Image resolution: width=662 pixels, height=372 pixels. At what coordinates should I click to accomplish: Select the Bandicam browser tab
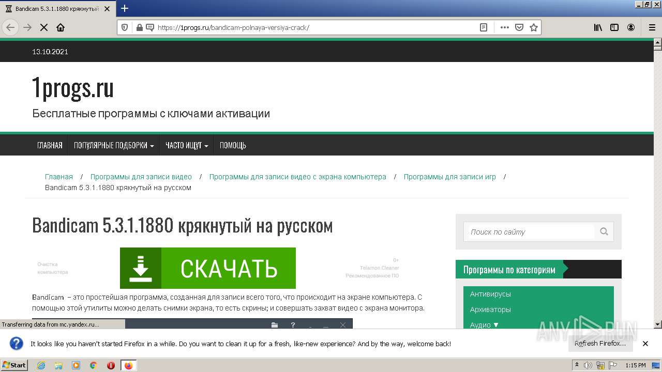(x=57, y=9)
